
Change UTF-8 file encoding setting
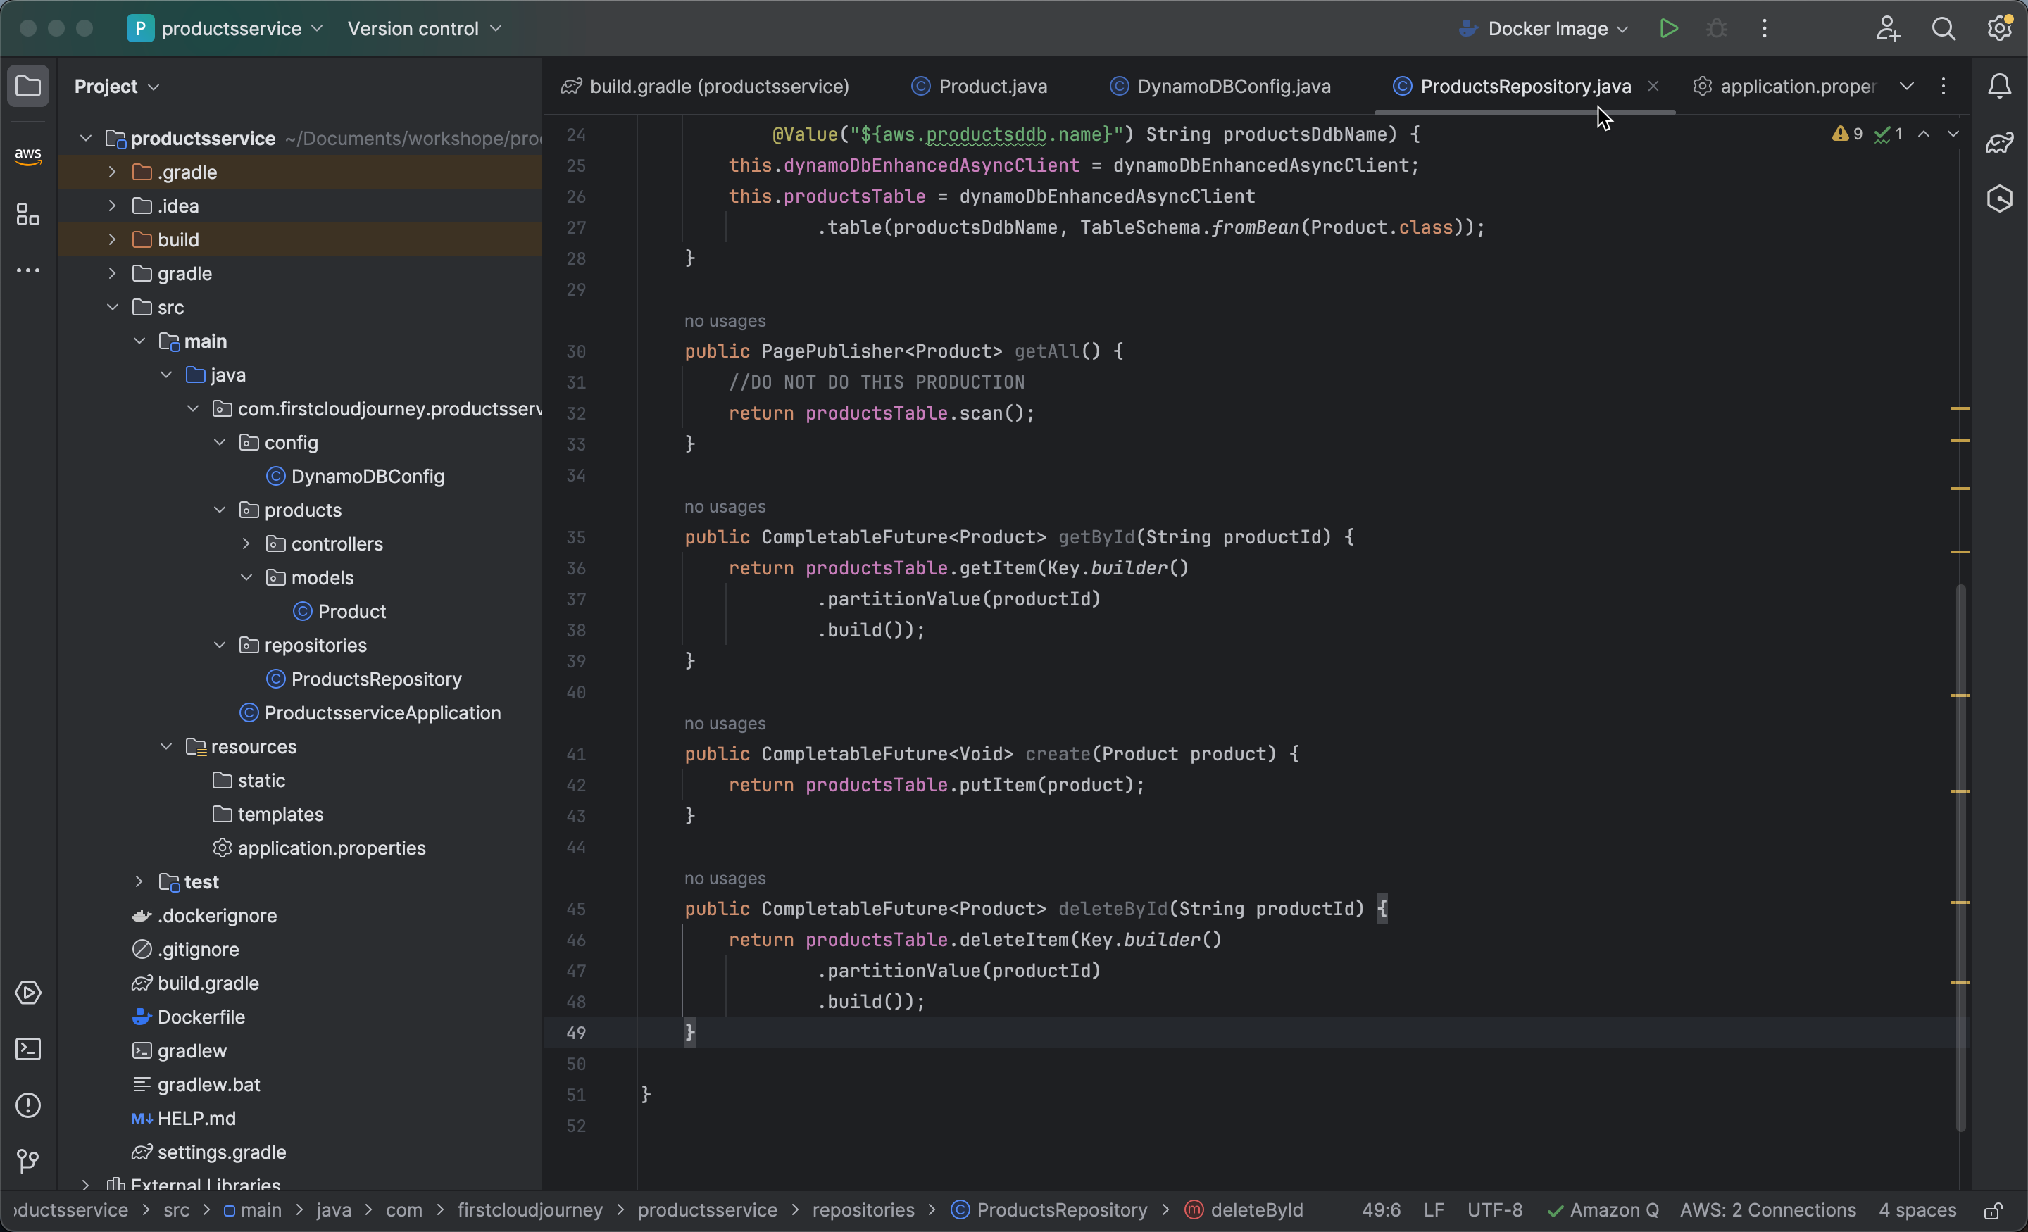(x=1495, y=1211)
